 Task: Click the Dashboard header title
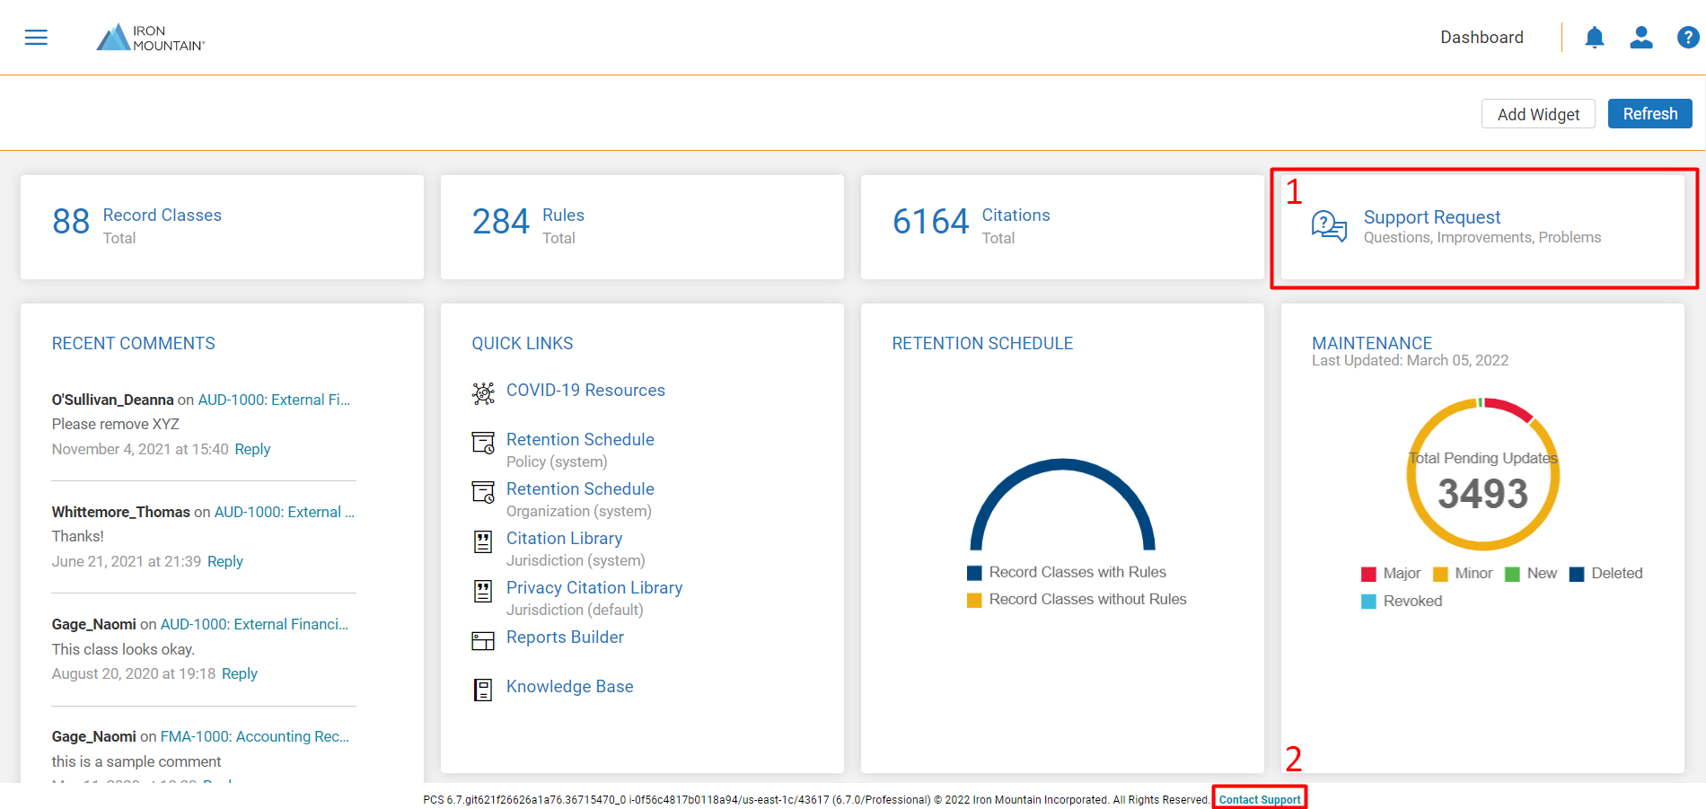tap(1482, 38)
